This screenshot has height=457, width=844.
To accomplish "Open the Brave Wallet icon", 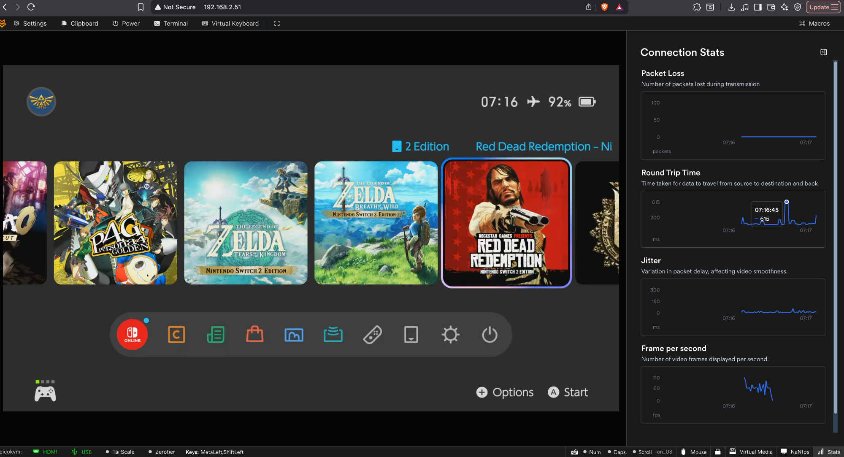I will pyautogui.click(x=771, y=7).
